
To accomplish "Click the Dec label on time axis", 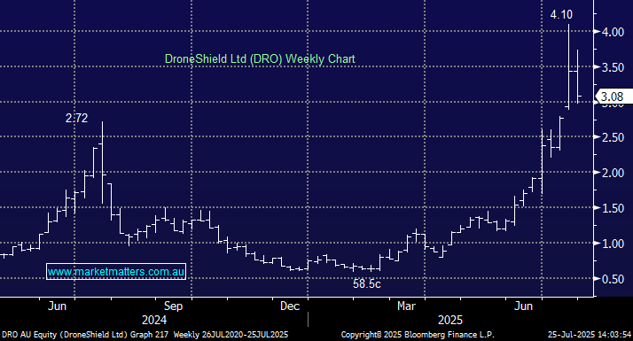I will [x=289, y=306].
